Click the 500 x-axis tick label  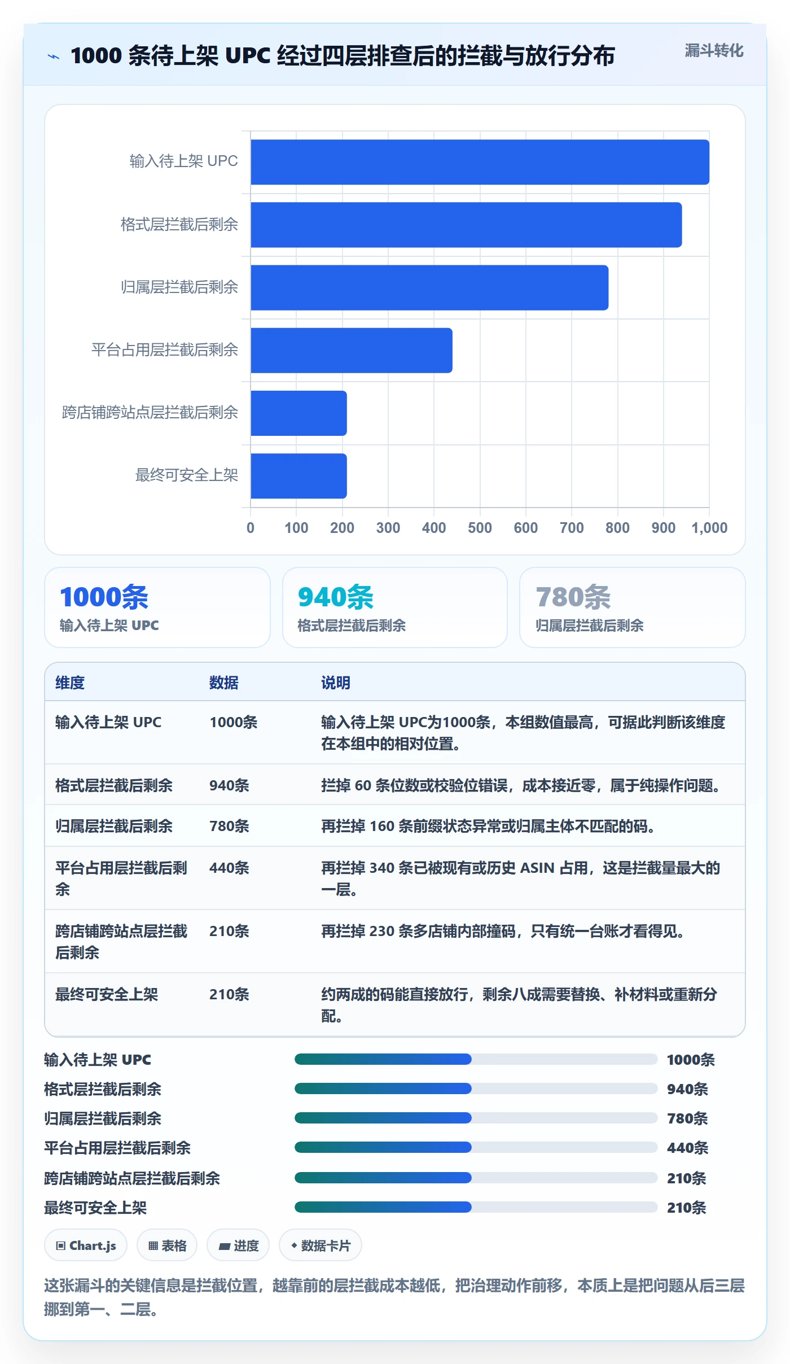tap(480, 528)
